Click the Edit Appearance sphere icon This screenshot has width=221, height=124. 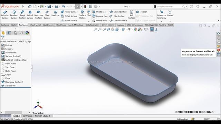135,29
